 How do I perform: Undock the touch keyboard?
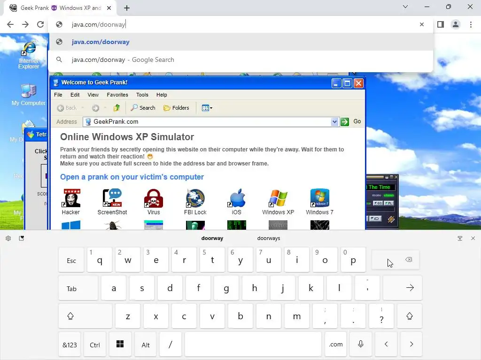460,238
